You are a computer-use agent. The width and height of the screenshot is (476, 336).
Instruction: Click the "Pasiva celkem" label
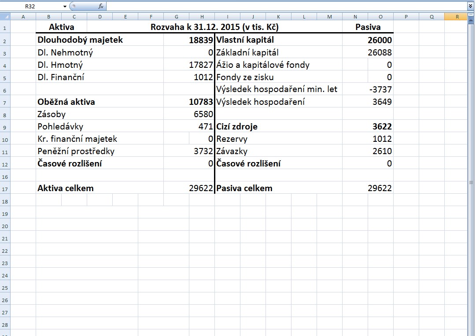[244, 188]
